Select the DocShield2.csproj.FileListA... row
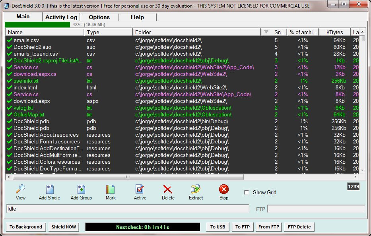Screen dimensions: 371x236 [182, 60]
